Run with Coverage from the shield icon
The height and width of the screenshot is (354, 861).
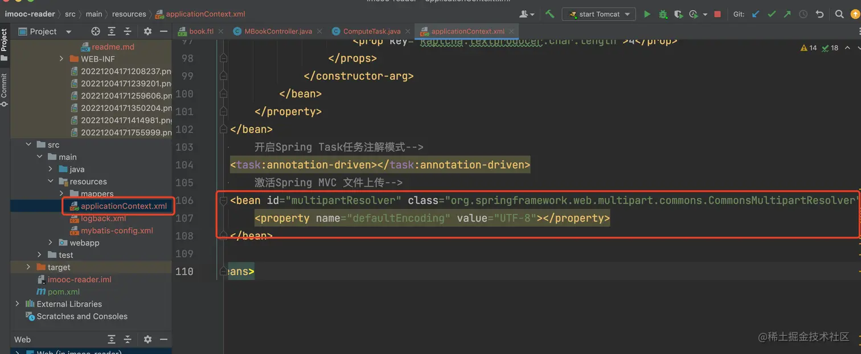tap(678, 14)
